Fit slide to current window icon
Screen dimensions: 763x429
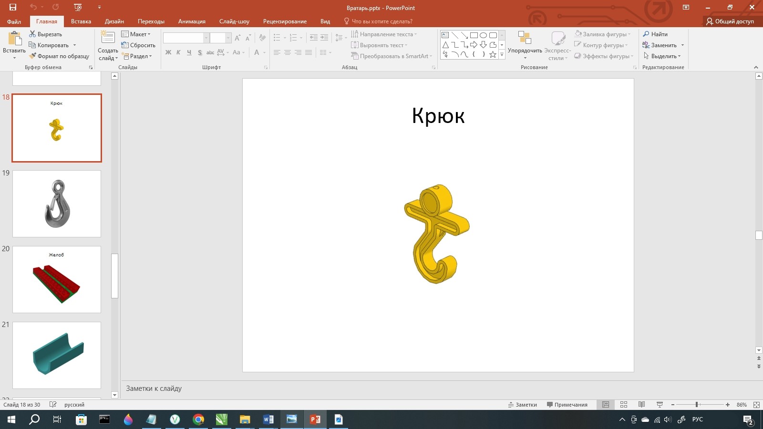756,405
